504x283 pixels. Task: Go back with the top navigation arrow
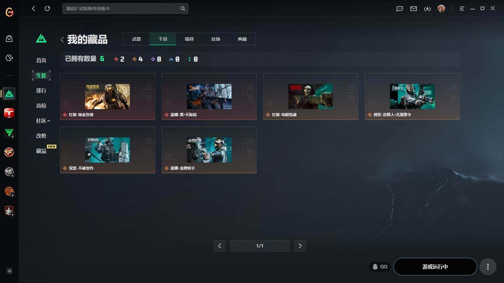point(33,8)
